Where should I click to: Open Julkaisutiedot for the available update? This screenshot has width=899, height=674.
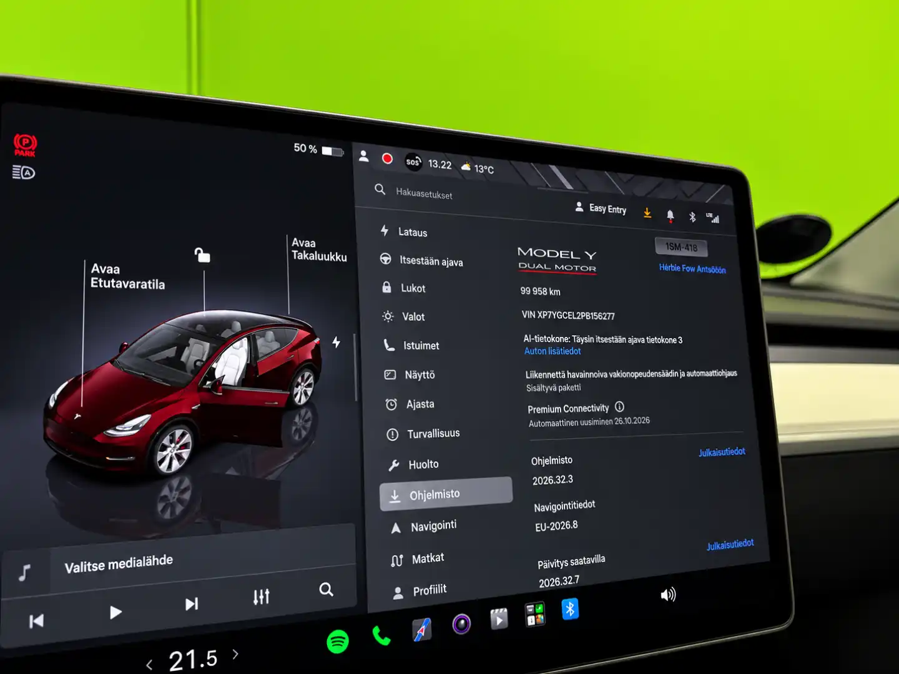[x=730, y=544]
